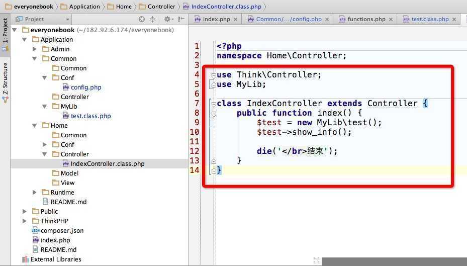The width and height of the screenshot is (467, 266).
Task: Expand the Runtime folder arrow
Action: tap(35, 193)
